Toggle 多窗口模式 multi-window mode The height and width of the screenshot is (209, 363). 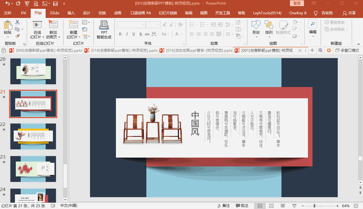click(x=347, y=51)
